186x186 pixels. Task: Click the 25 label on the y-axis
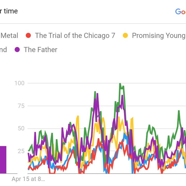pos(21,151)
